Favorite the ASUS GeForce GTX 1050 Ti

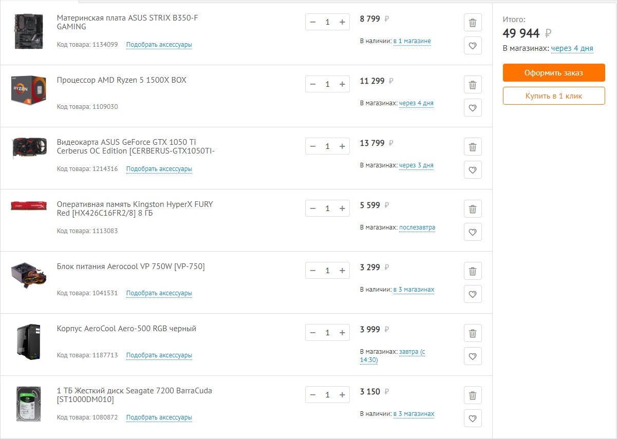pyautogui.click(x=473, y=170)
